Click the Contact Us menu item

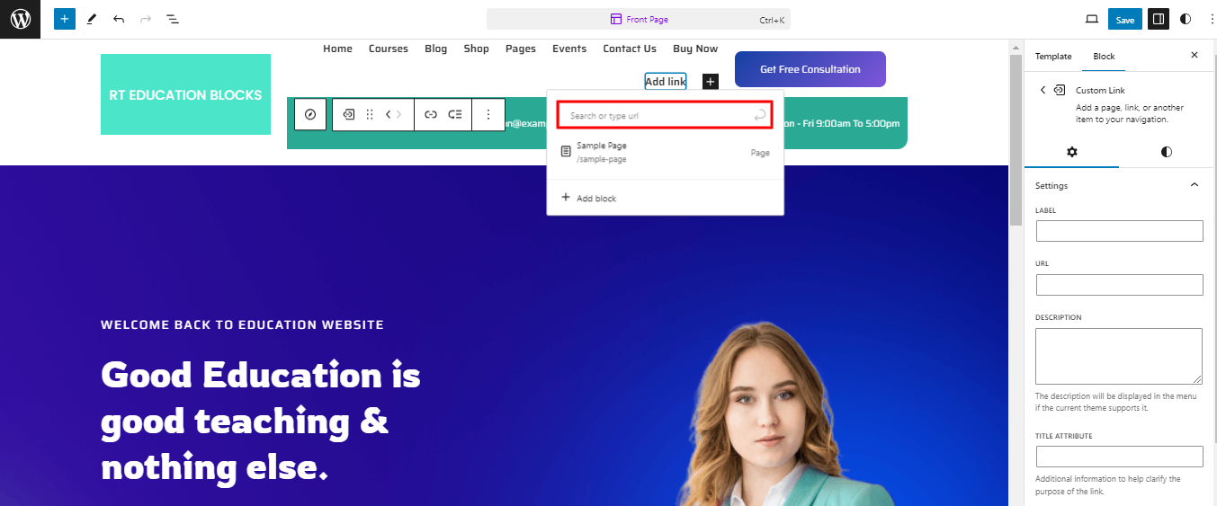pos(630,49)
